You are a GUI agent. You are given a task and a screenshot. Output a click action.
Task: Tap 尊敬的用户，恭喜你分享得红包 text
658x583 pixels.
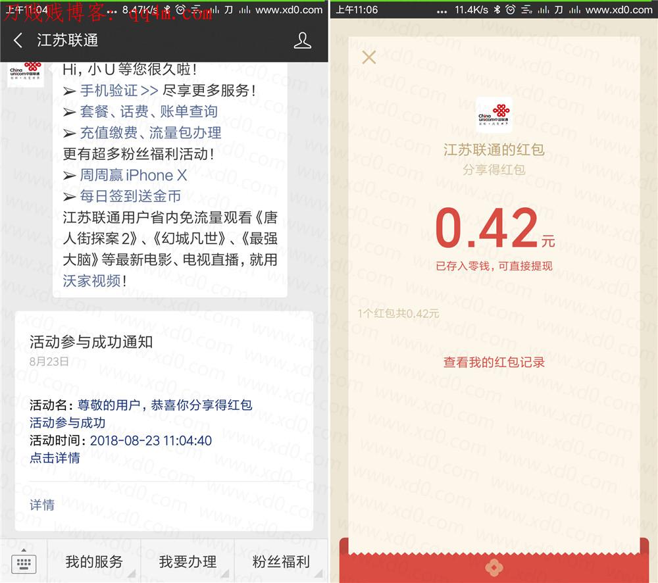click(165, 405)
